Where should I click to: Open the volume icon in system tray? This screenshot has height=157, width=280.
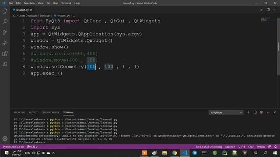33,153
